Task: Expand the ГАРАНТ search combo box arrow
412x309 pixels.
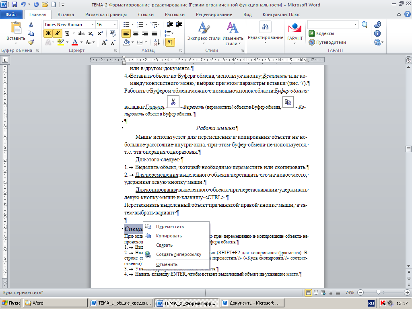Action: 356,25
